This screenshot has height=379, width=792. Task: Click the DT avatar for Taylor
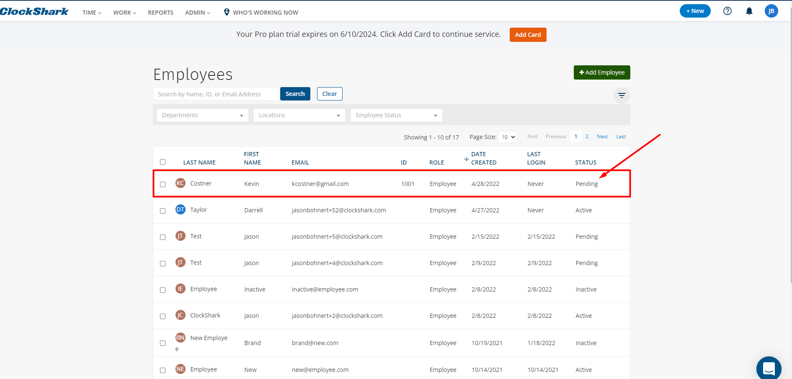pos(181,209)
